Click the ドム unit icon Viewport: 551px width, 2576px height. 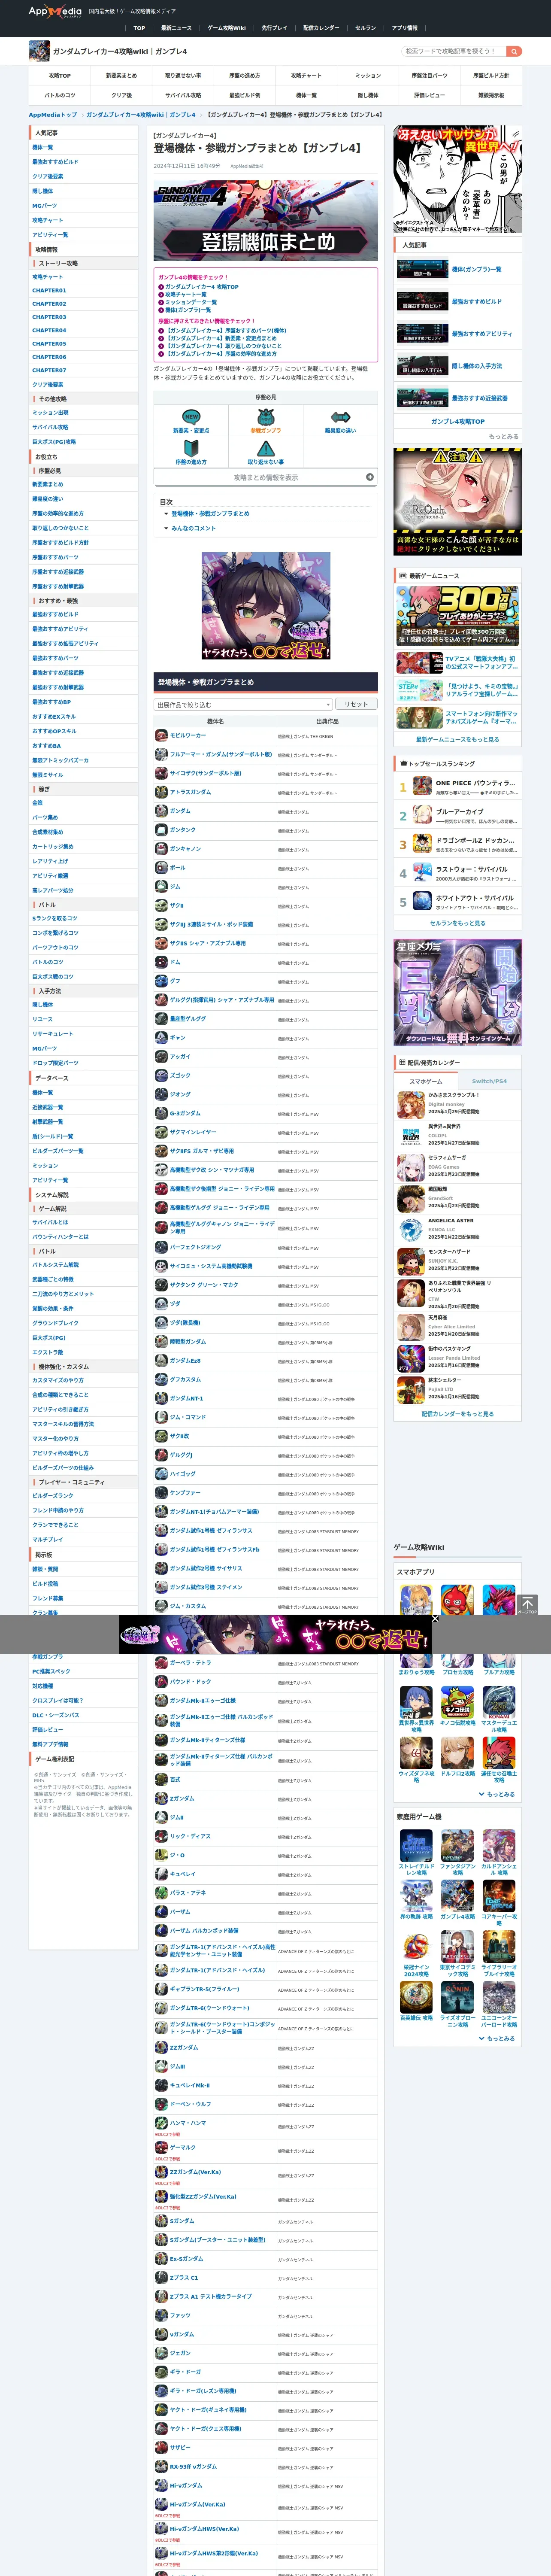tap(161, 962)
